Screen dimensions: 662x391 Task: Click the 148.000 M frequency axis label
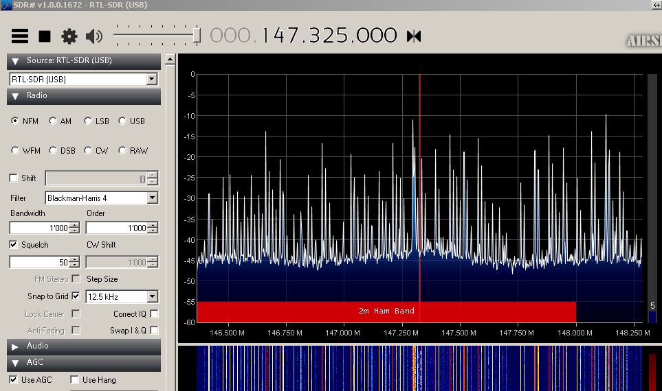[x=575, y=333]
